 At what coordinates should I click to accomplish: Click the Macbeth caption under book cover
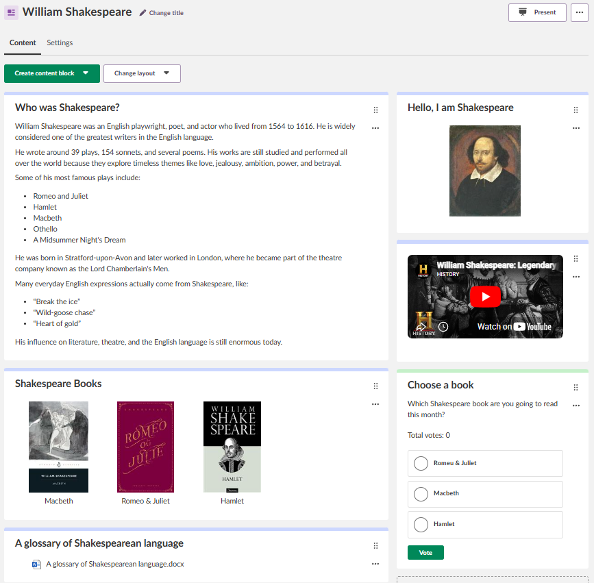coord(59,501)
